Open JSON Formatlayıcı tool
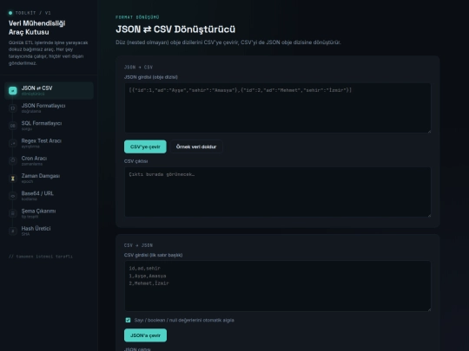Viewport: 469px width, 351px height. [49, 108]
